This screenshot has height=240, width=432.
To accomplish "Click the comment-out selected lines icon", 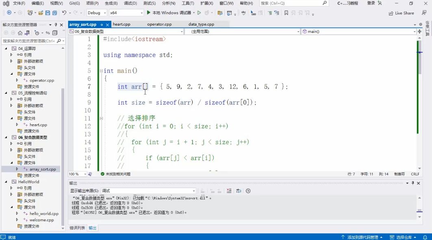I will [270, 13].
